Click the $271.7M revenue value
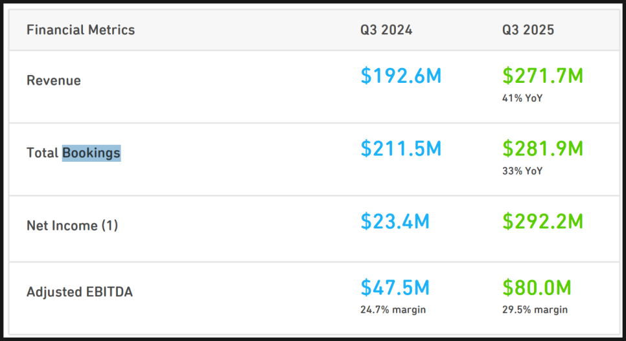 click(542, 76)
